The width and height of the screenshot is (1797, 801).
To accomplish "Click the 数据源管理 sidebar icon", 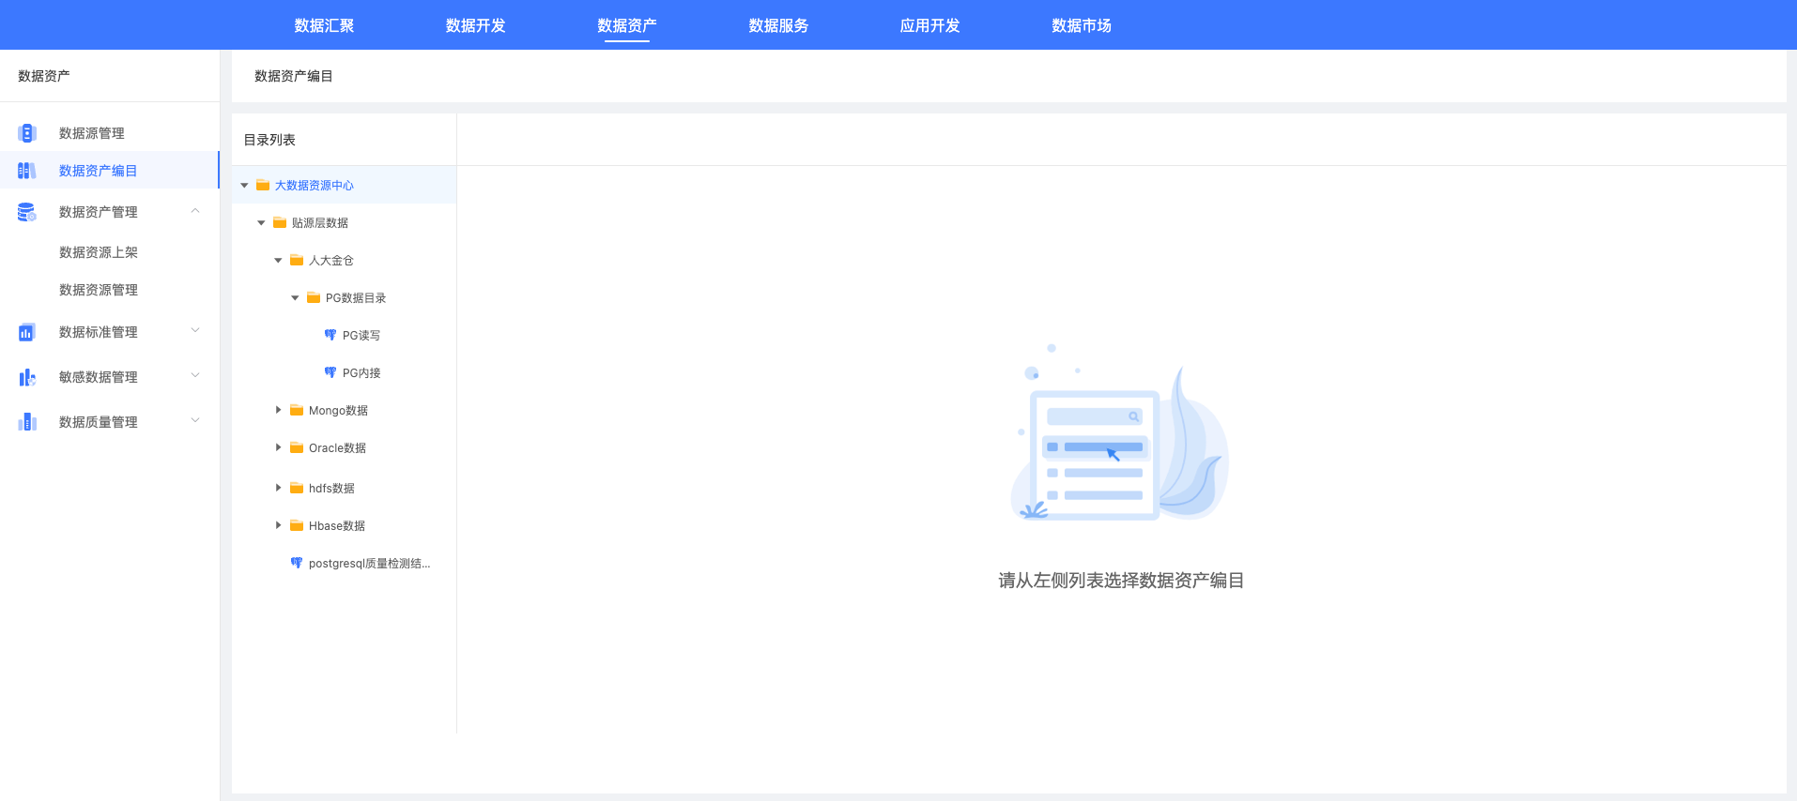I will (27, 133).
